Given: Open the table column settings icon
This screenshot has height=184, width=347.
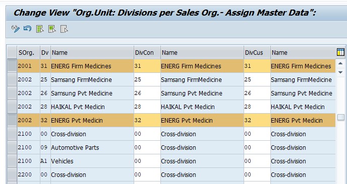Looking at the screenshot, I should click(x=340, y=52).
